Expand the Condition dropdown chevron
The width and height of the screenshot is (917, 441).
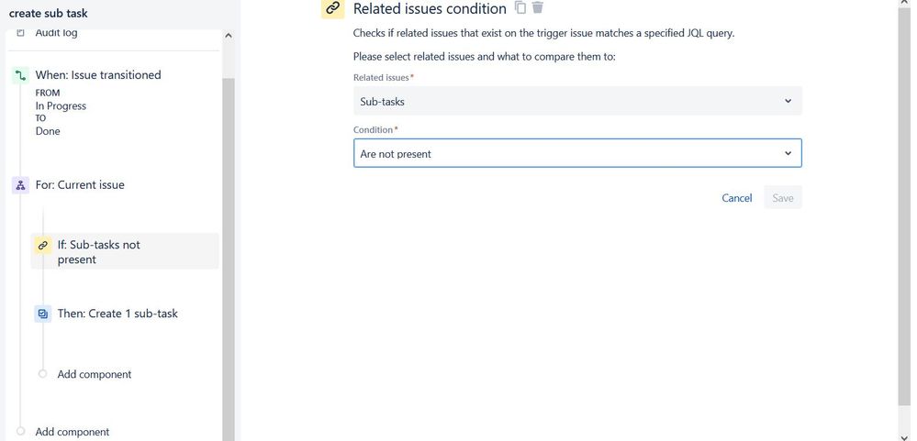click(x=788, y=153)
